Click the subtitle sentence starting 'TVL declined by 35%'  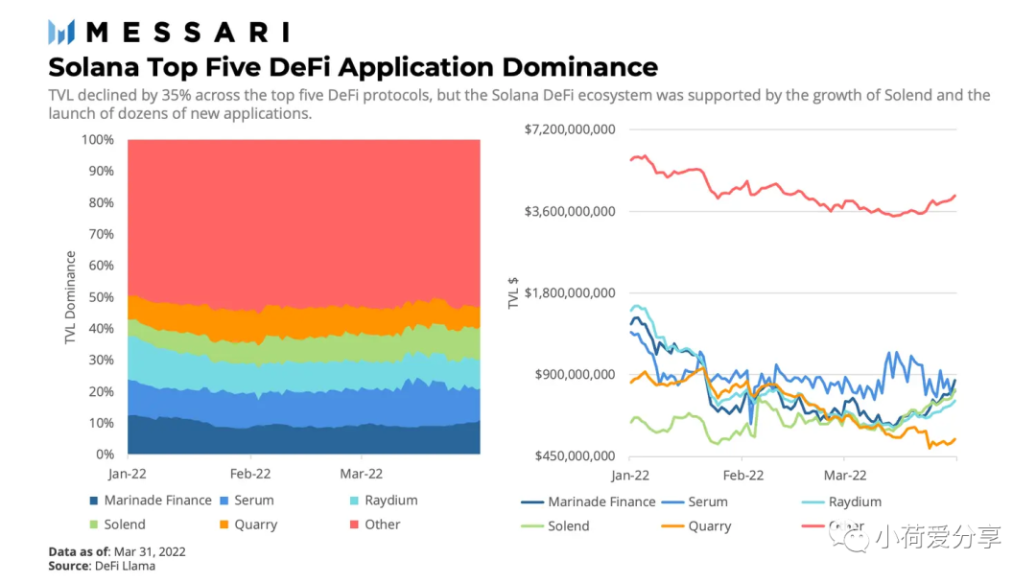click(519, 105)
